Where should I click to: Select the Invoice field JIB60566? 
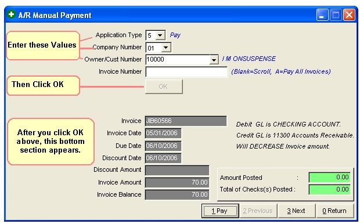pyautogui.click(x=186, y=121)
